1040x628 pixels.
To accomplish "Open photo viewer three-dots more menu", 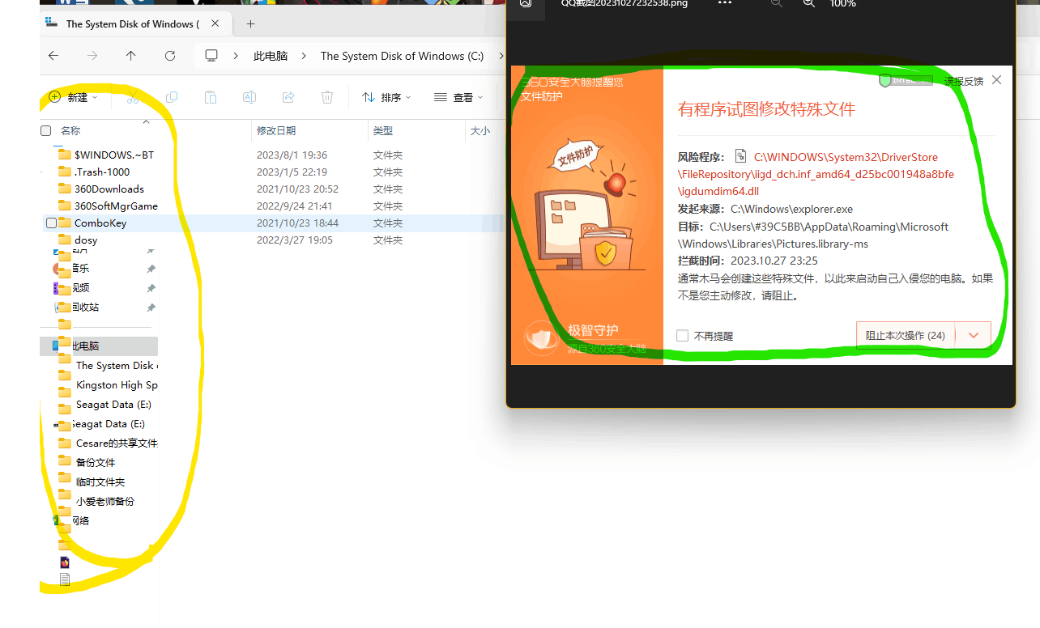I will 725,4.
